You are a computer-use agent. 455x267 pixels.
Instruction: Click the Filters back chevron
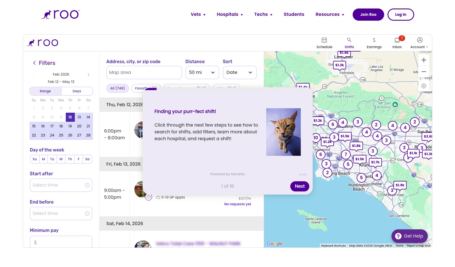[x=34, y=63]
